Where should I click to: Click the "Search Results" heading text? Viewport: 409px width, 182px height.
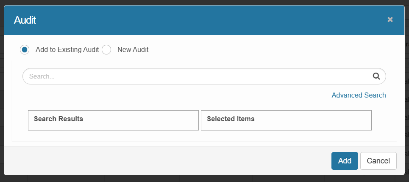pos(58,119)
